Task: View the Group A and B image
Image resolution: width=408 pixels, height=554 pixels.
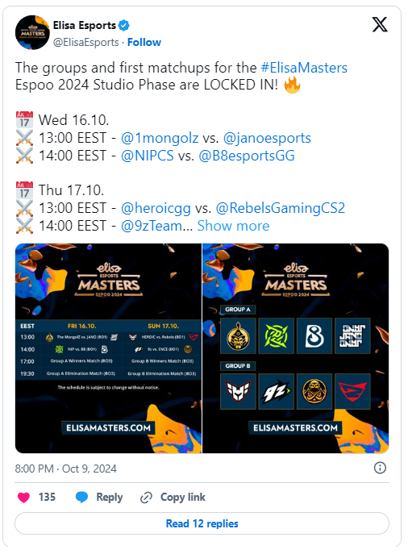Action: click(296, 348)
